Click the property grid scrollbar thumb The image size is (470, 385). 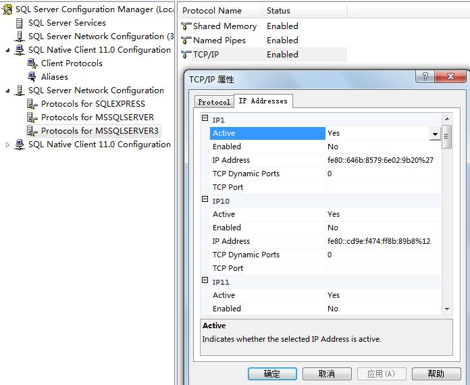pyautogui.click(x=446, y=136)
